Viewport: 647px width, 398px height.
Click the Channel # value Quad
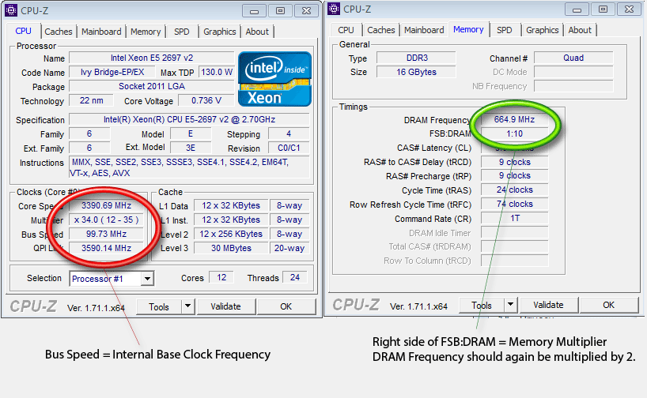coord(573,58)
